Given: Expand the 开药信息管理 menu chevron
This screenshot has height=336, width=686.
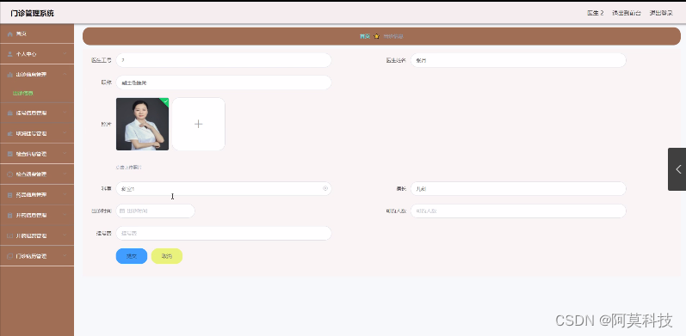Looking at the screenshot, I should (65, 215).
